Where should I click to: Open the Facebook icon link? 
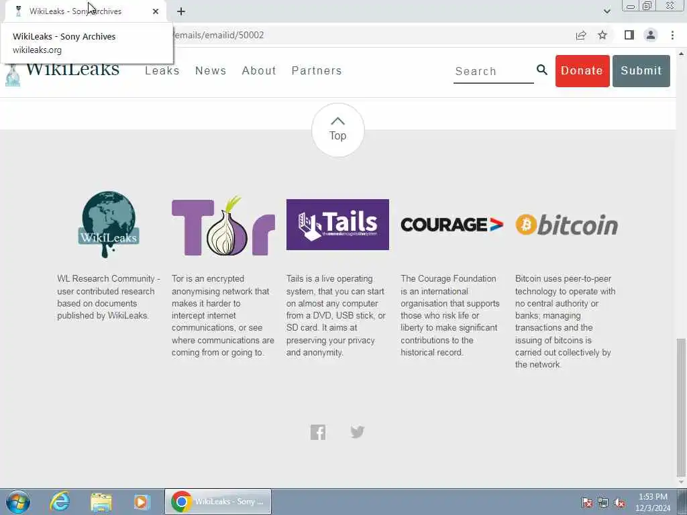317,433
